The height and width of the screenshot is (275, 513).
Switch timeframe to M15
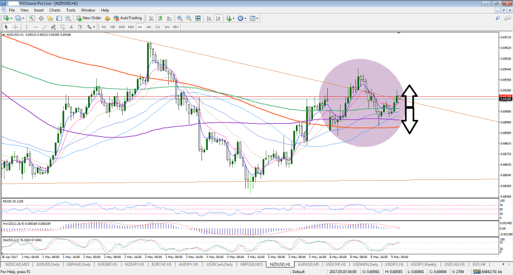tap(122, 27)
